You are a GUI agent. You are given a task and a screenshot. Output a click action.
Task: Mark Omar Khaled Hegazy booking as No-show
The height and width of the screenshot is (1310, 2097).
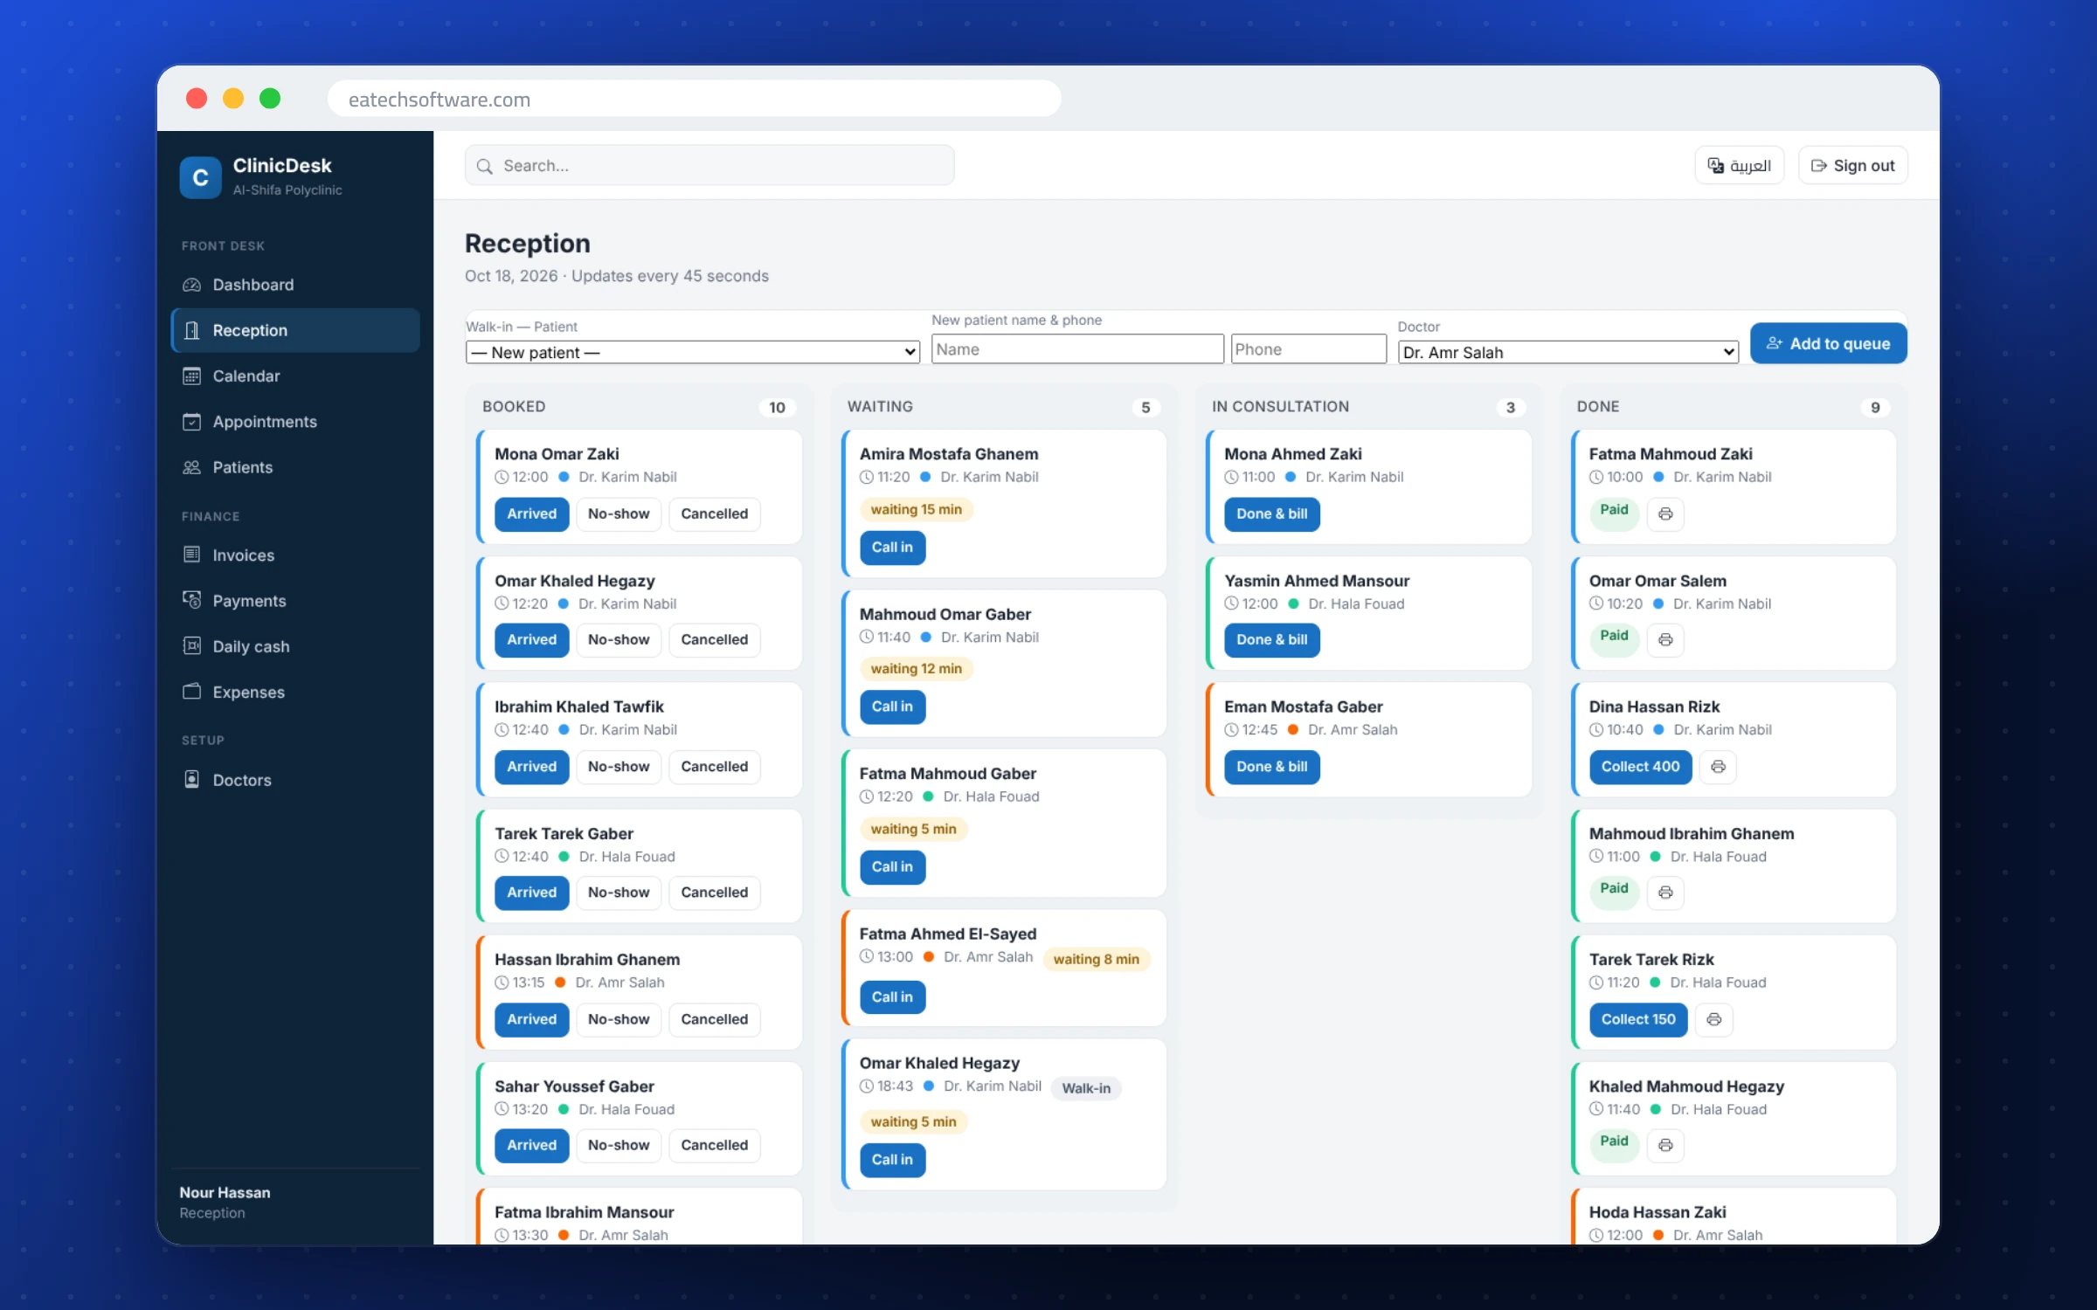[x=619, y=639]
